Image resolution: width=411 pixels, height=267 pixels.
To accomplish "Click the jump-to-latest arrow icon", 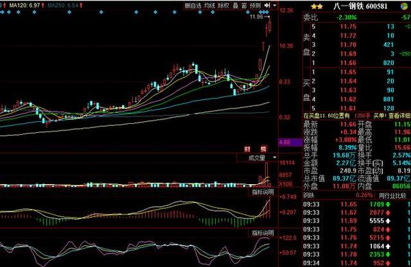I will [x=267, y=5].
